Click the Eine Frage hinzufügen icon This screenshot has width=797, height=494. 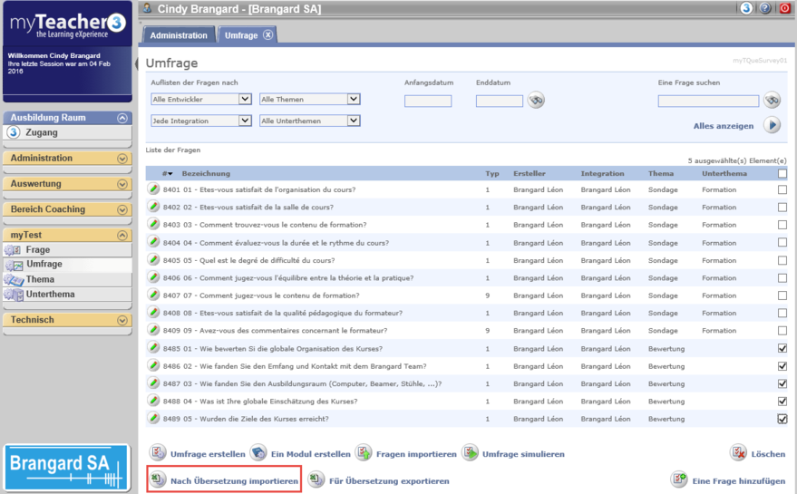point(679,480)
